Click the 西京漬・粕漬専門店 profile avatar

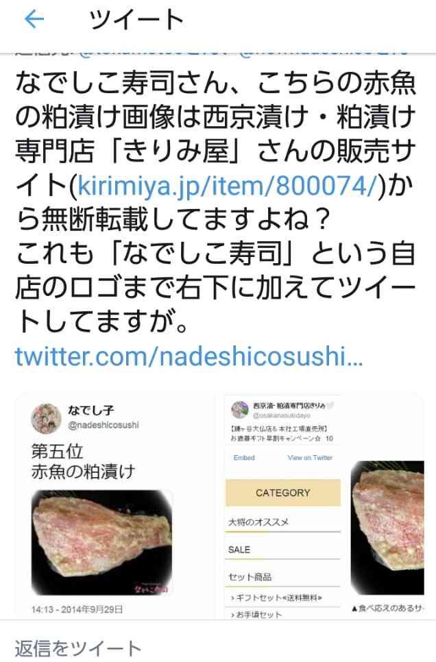[x=239, y=410]
